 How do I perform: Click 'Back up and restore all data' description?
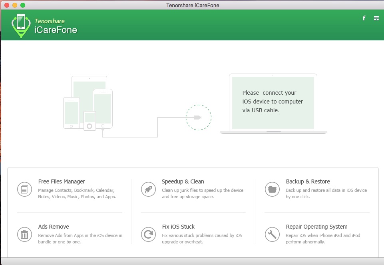(326, 193)
